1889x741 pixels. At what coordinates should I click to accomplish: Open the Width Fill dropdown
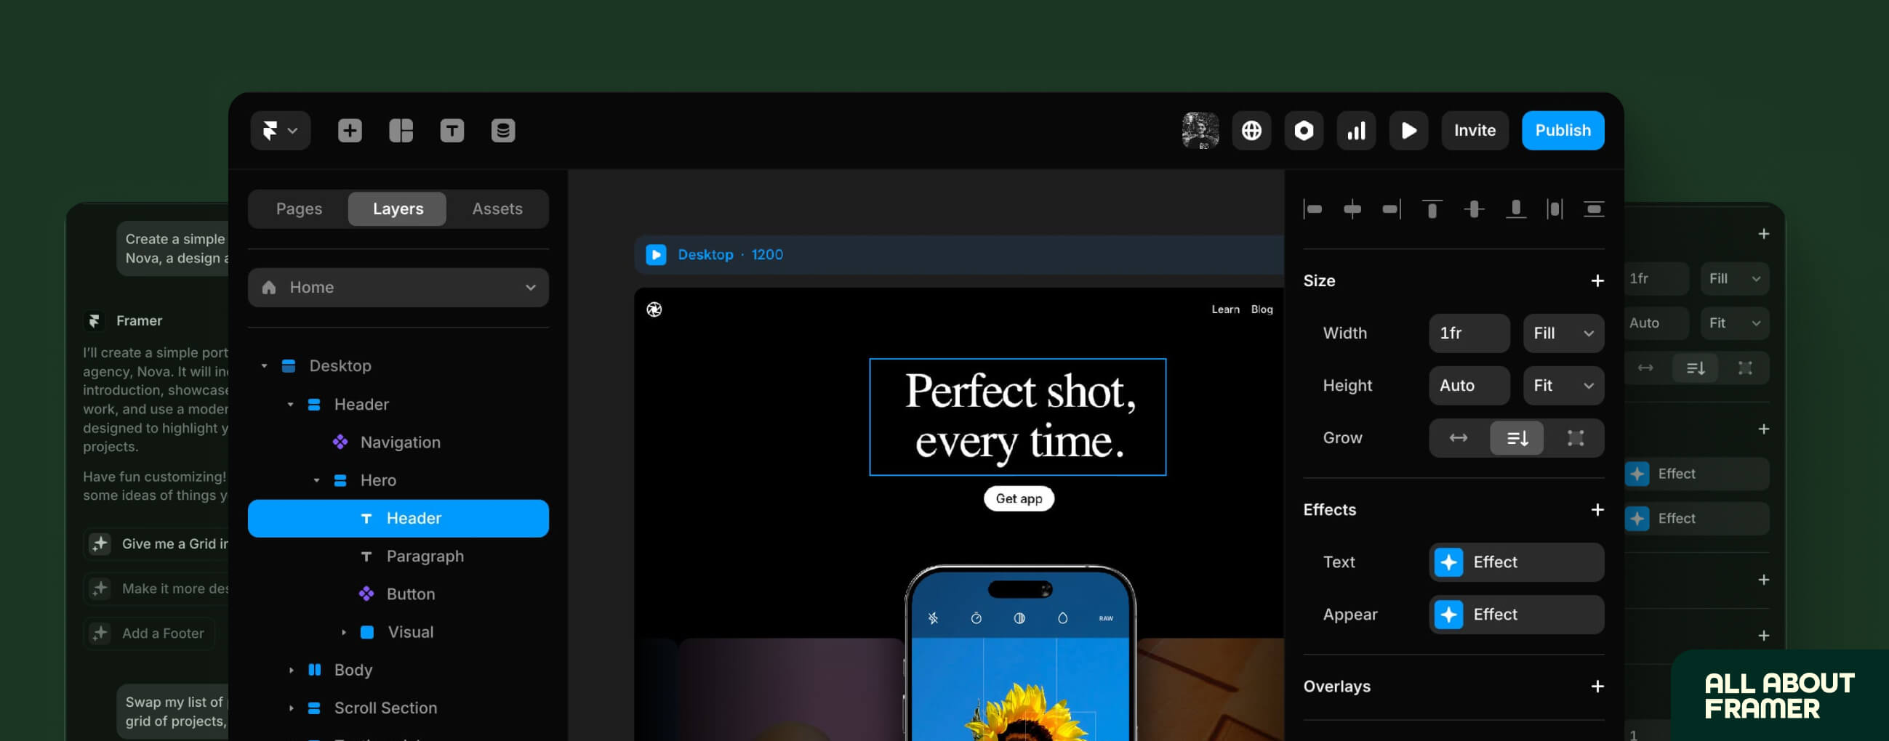pyautogui.click(x=1563, y=333)
